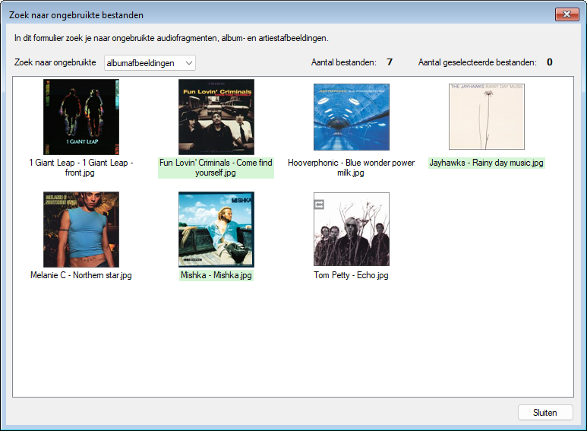
Task: Select the Fun Lovin' Criminals album cover
Action: (216, 117)
